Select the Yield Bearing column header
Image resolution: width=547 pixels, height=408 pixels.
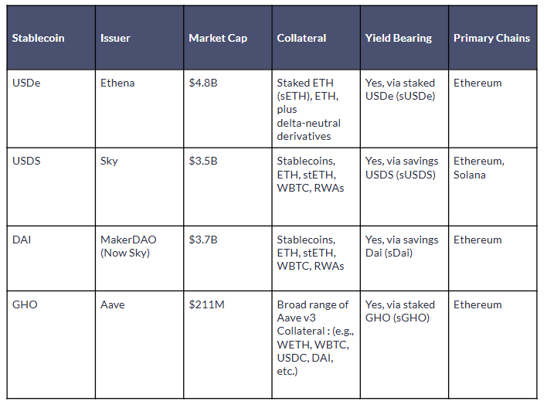click(398, 38)
